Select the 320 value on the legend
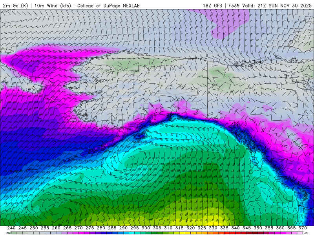The width and height of the screenshot is (314, 235). click(191, 228)
